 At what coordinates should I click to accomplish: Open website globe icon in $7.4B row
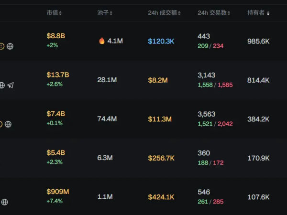tap(8, 124)
